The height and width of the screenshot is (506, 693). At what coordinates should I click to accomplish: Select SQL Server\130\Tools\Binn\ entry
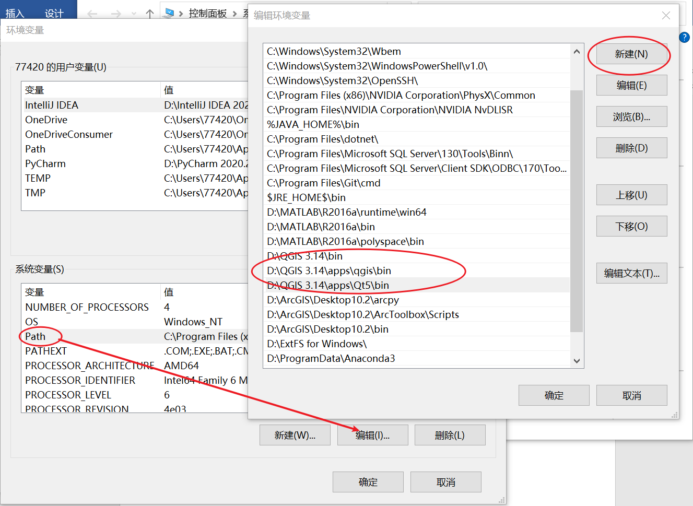[x=417, y=154]
